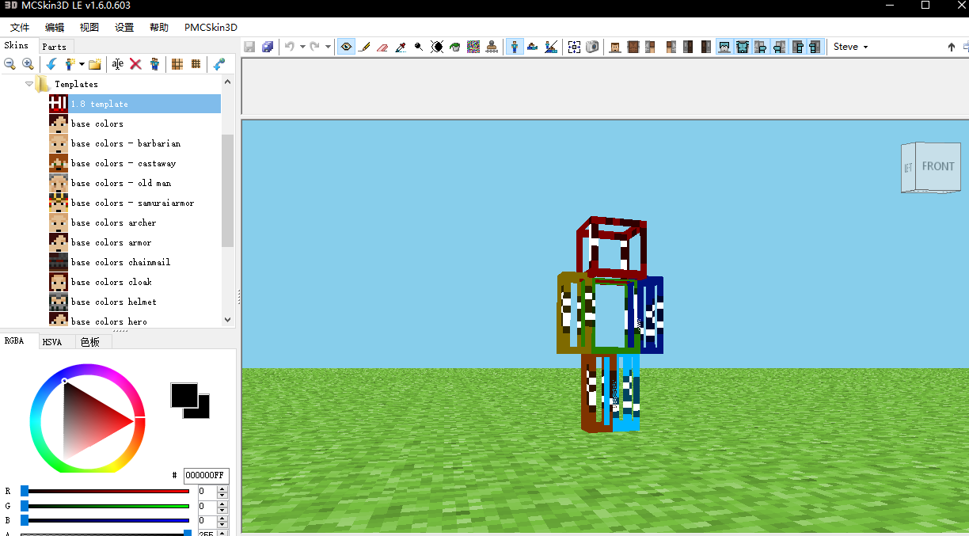Open the new skin dropdown arrow
Image resolution: width=969 pixels, height=536 pixels.
point(82,64)
